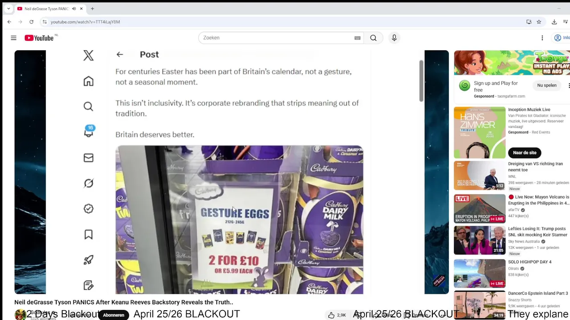Image resolution: width=570 pixels, height=320 pixels.
Task: Open the Hans Zimmer tribute ad thumbnail
Action: [480, 132]
